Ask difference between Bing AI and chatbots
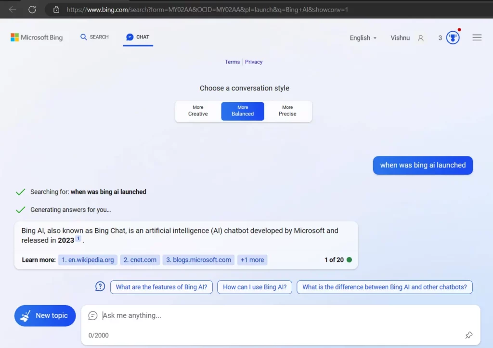This screenshot has width=493, height=348. 385,287
